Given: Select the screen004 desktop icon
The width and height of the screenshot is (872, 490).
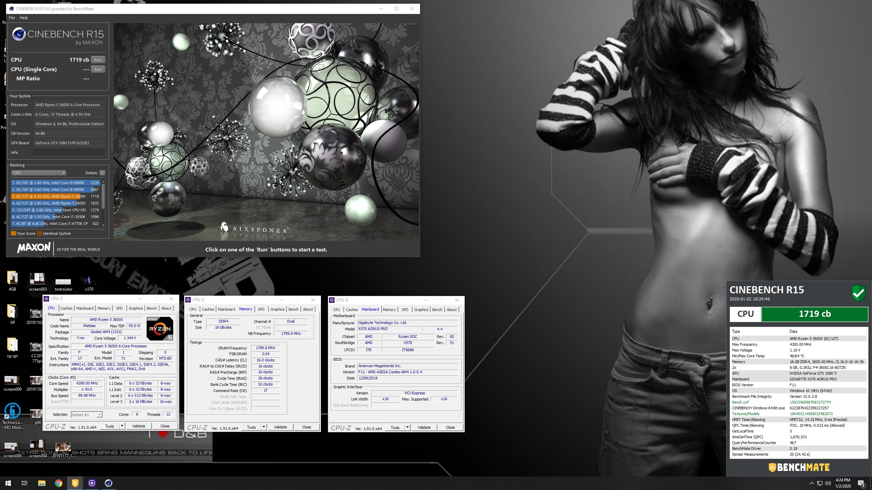Looking at the screenshot, I should click(38, 448).
